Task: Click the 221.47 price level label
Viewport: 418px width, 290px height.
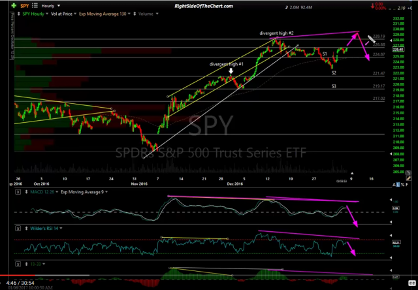Action: click(x=379, y=73)
